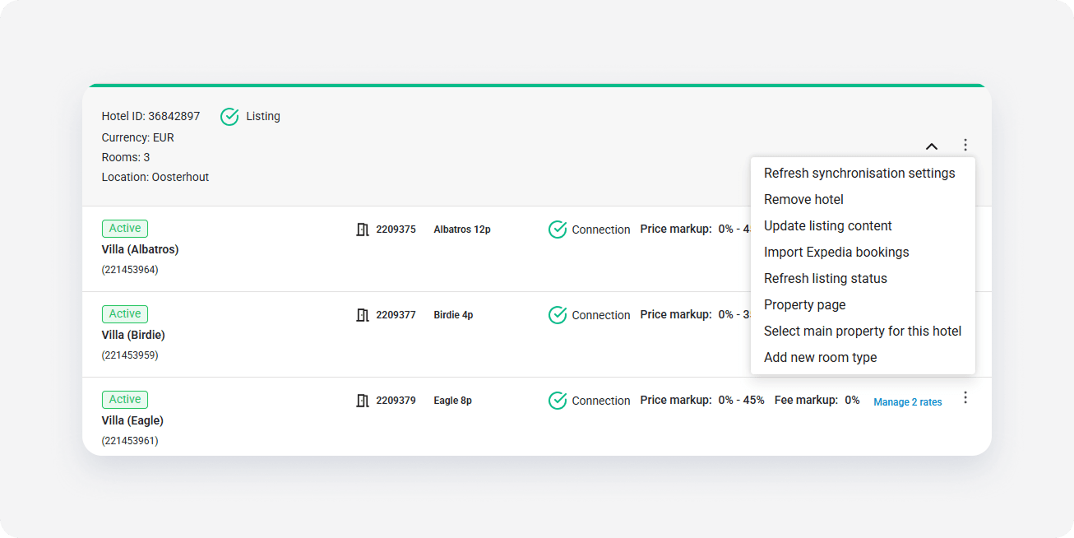Click the Birdie 4p room name
Image resolution: width=1074 pixels, height=538 pixels.
click(454, 315)
